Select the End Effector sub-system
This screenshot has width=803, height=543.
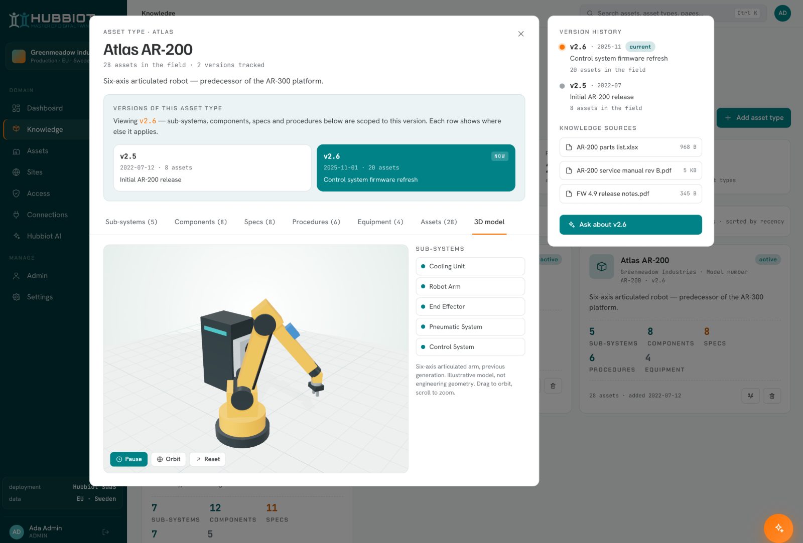pyautogui.click(x=470, y=307)
